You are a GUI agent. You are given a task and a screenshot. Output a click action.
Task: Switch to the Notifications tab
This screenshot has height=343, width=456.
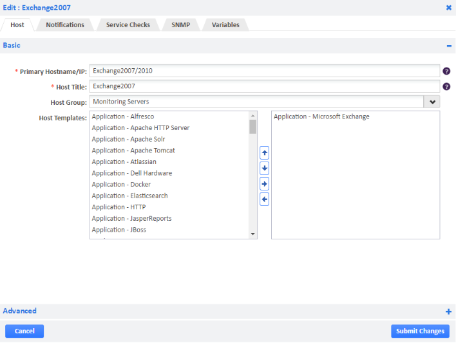pyautogui.click(x=65, y=24)
